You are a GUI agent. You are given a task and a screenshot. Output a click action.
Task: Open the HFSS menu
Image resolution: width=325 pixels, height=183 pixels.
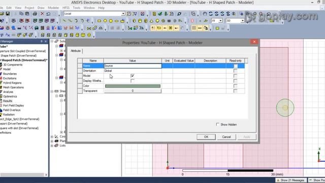tap(66, 8)
